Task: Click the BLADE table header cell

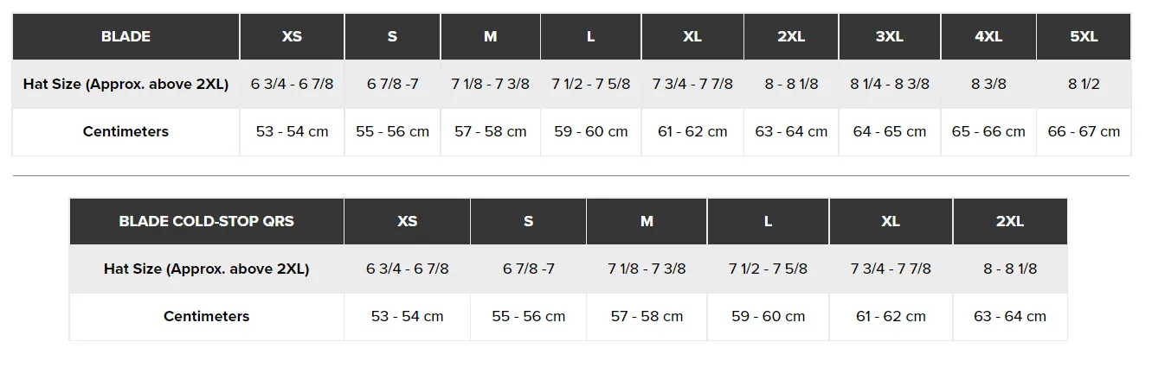Action: (125, 36)
